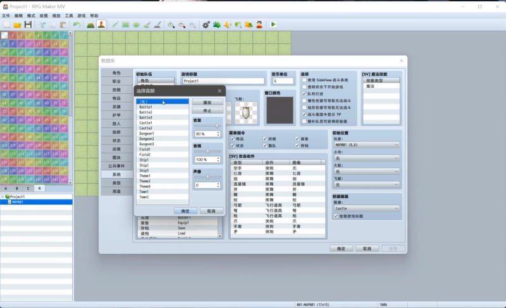
Task: Open Character Generator icon
Action: 259,25
